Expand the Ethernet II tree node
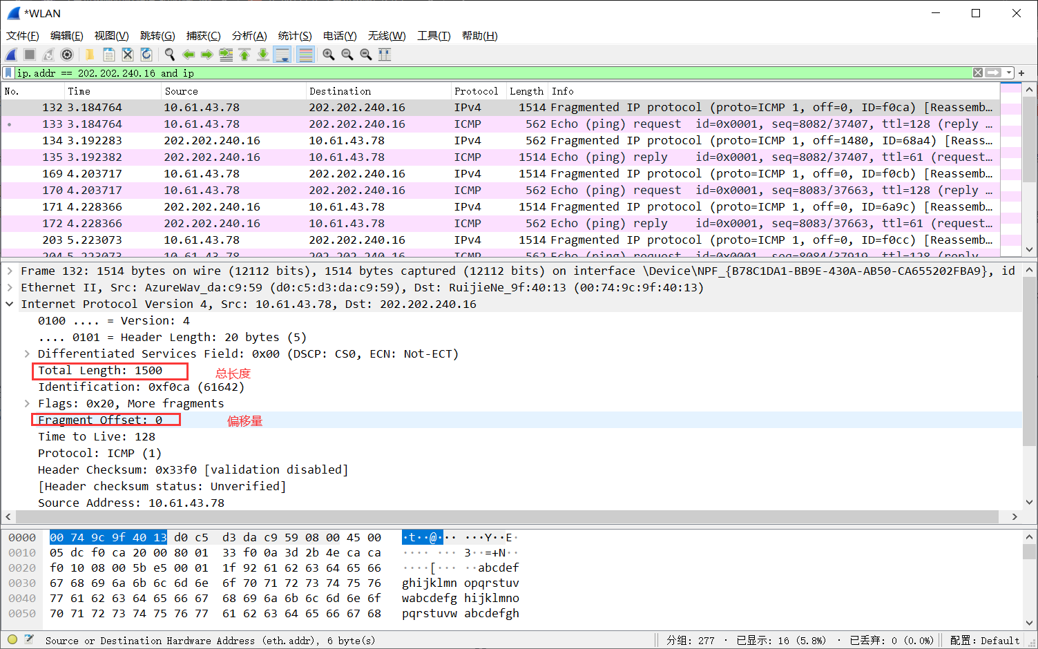Screen dimensions: 1038x649 pyautogui.click(x=10, y=288)
